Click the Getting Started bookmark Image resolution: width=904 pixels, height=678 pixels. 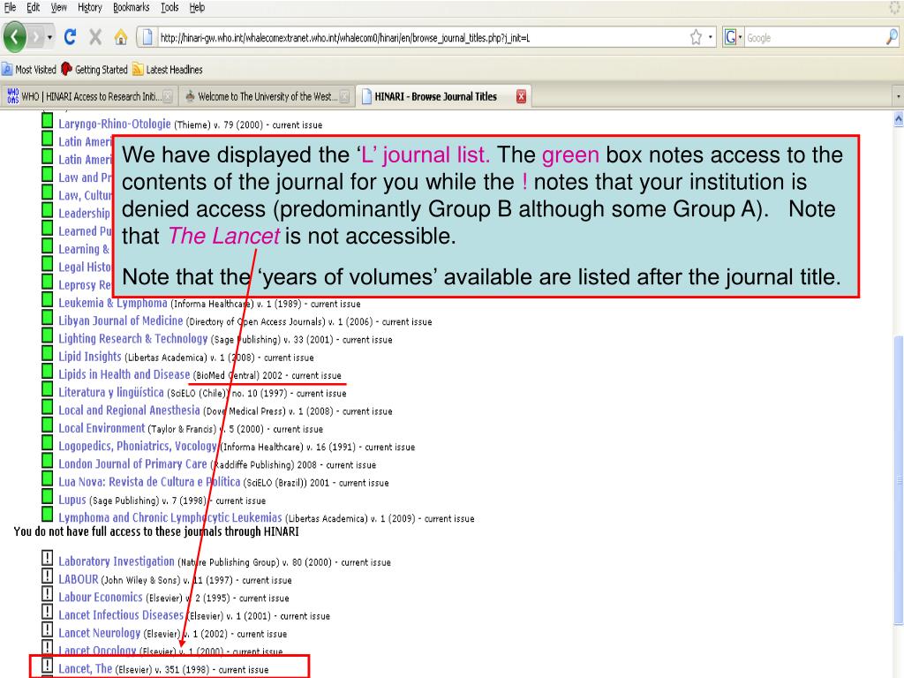point(94,69)
